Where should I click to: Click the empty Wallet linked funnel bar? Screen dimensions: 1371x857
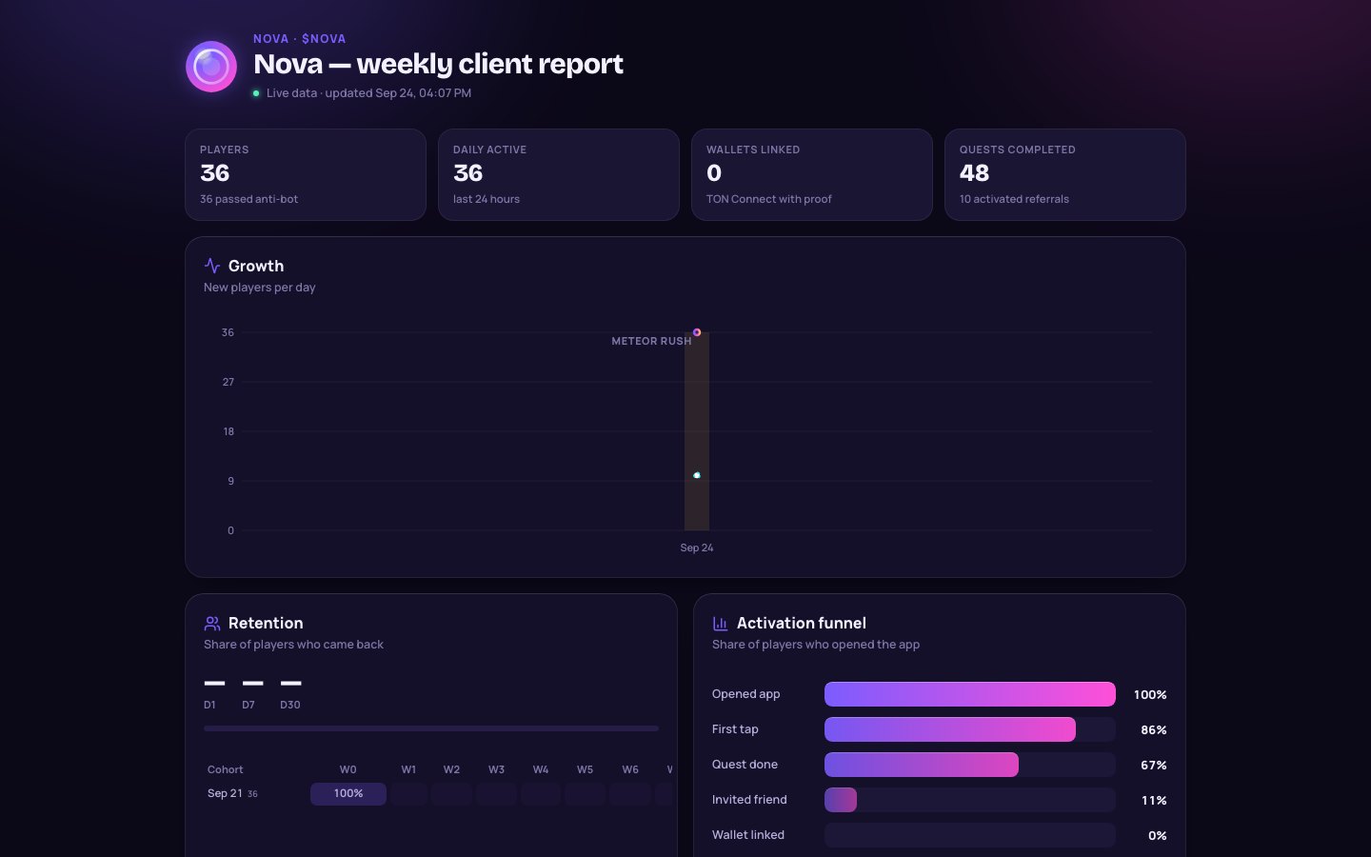(970, 835)
